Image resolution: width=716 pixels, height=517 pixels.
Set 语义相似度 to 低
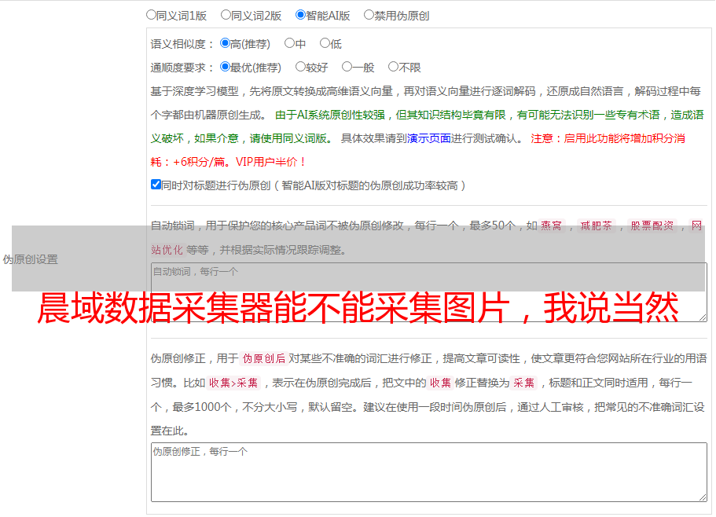[x=325, y=44]
